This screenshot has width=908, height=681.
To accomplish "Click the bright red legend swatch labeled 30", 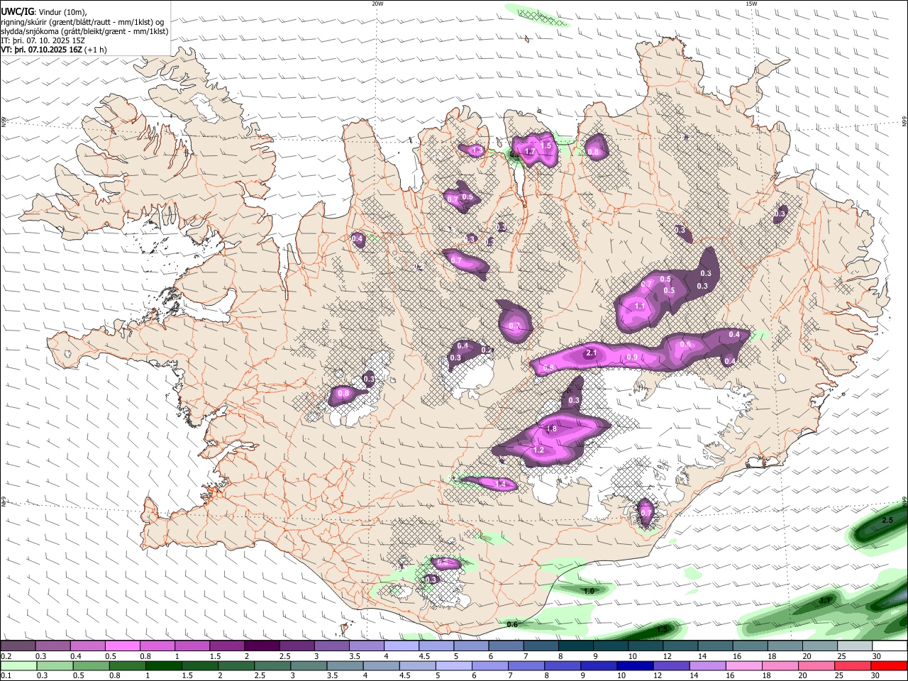I will pos(889,665).
